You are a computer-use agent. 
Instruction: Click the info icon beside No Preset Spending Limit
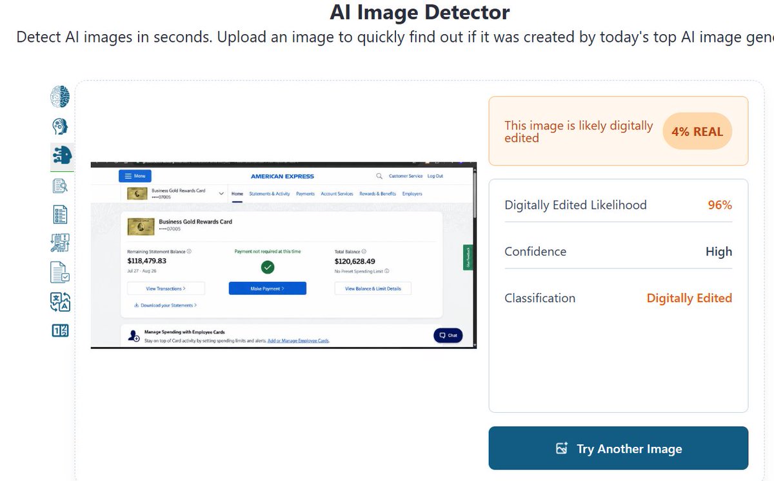pyautogui.click(x=387, y=271)
